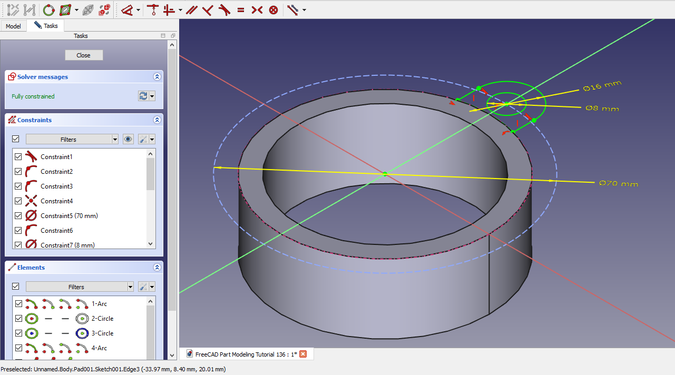The width and height of the screenshot is (675, 375).
Task: Click the Close button in Tasks panel
Action: (x=84, y=55)
